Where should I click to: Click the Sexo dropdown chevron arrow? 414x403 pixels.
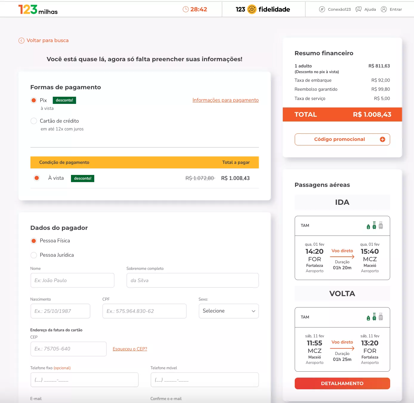254,311
